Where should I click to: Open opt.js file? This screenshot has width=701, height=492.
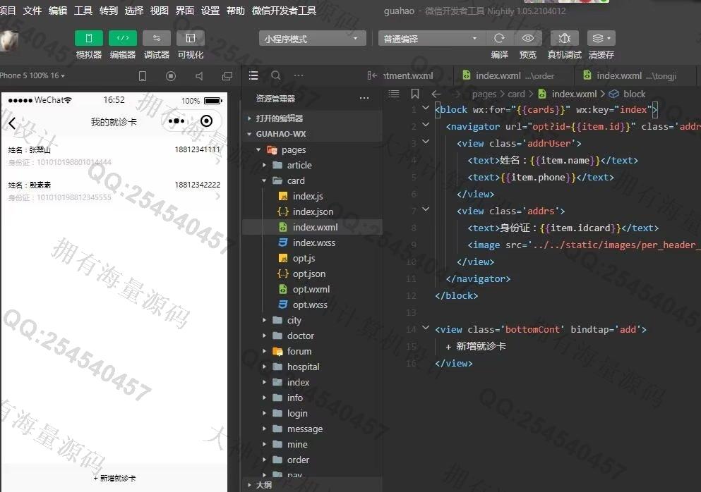click(x=313, y=258)
